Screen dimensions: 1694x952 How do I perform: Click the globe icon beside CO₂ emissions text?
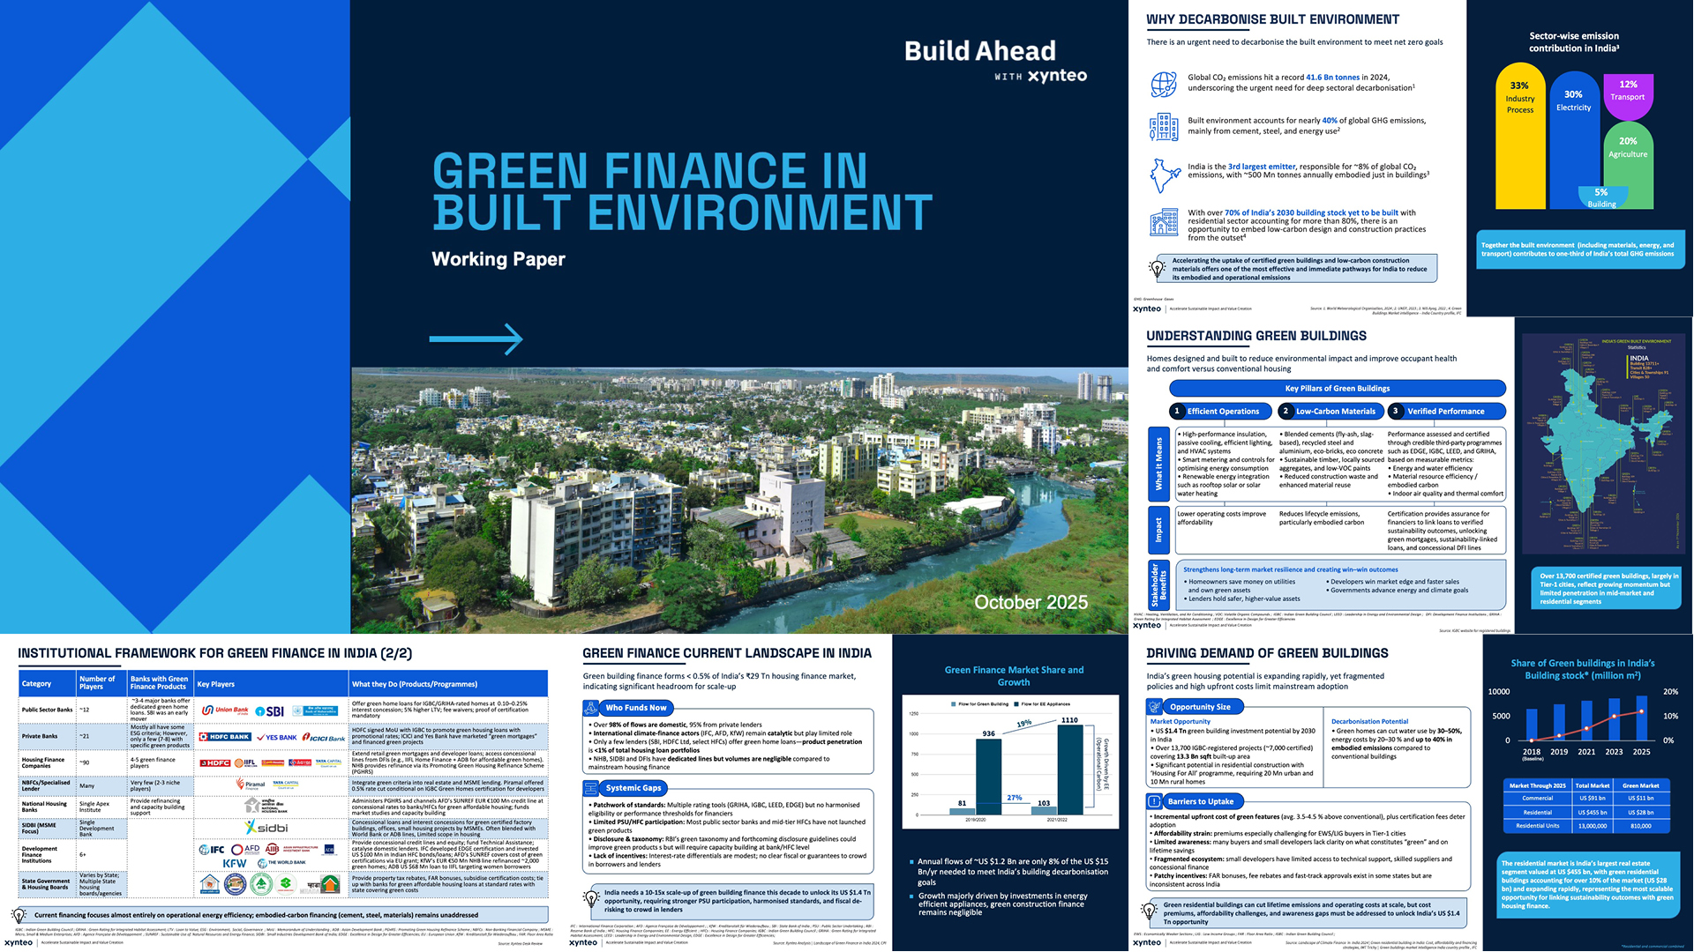pyautogui.click(x=1164, y=84)
